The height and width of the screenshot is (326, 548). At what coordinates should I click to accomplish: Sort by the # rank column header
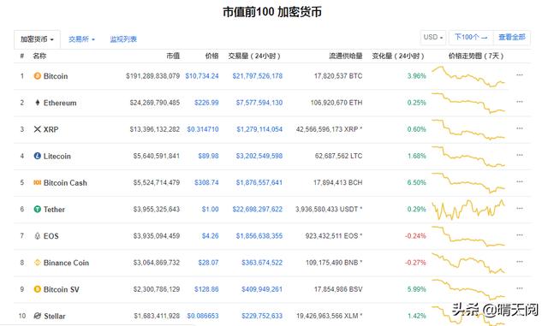22,56
